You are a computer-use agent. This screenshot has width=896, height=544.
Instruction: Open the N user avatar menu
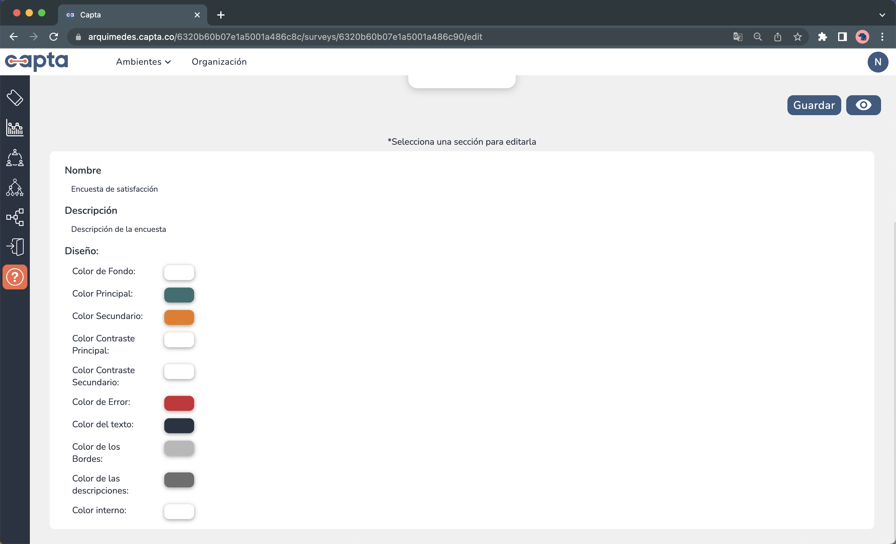pos(877,62)
